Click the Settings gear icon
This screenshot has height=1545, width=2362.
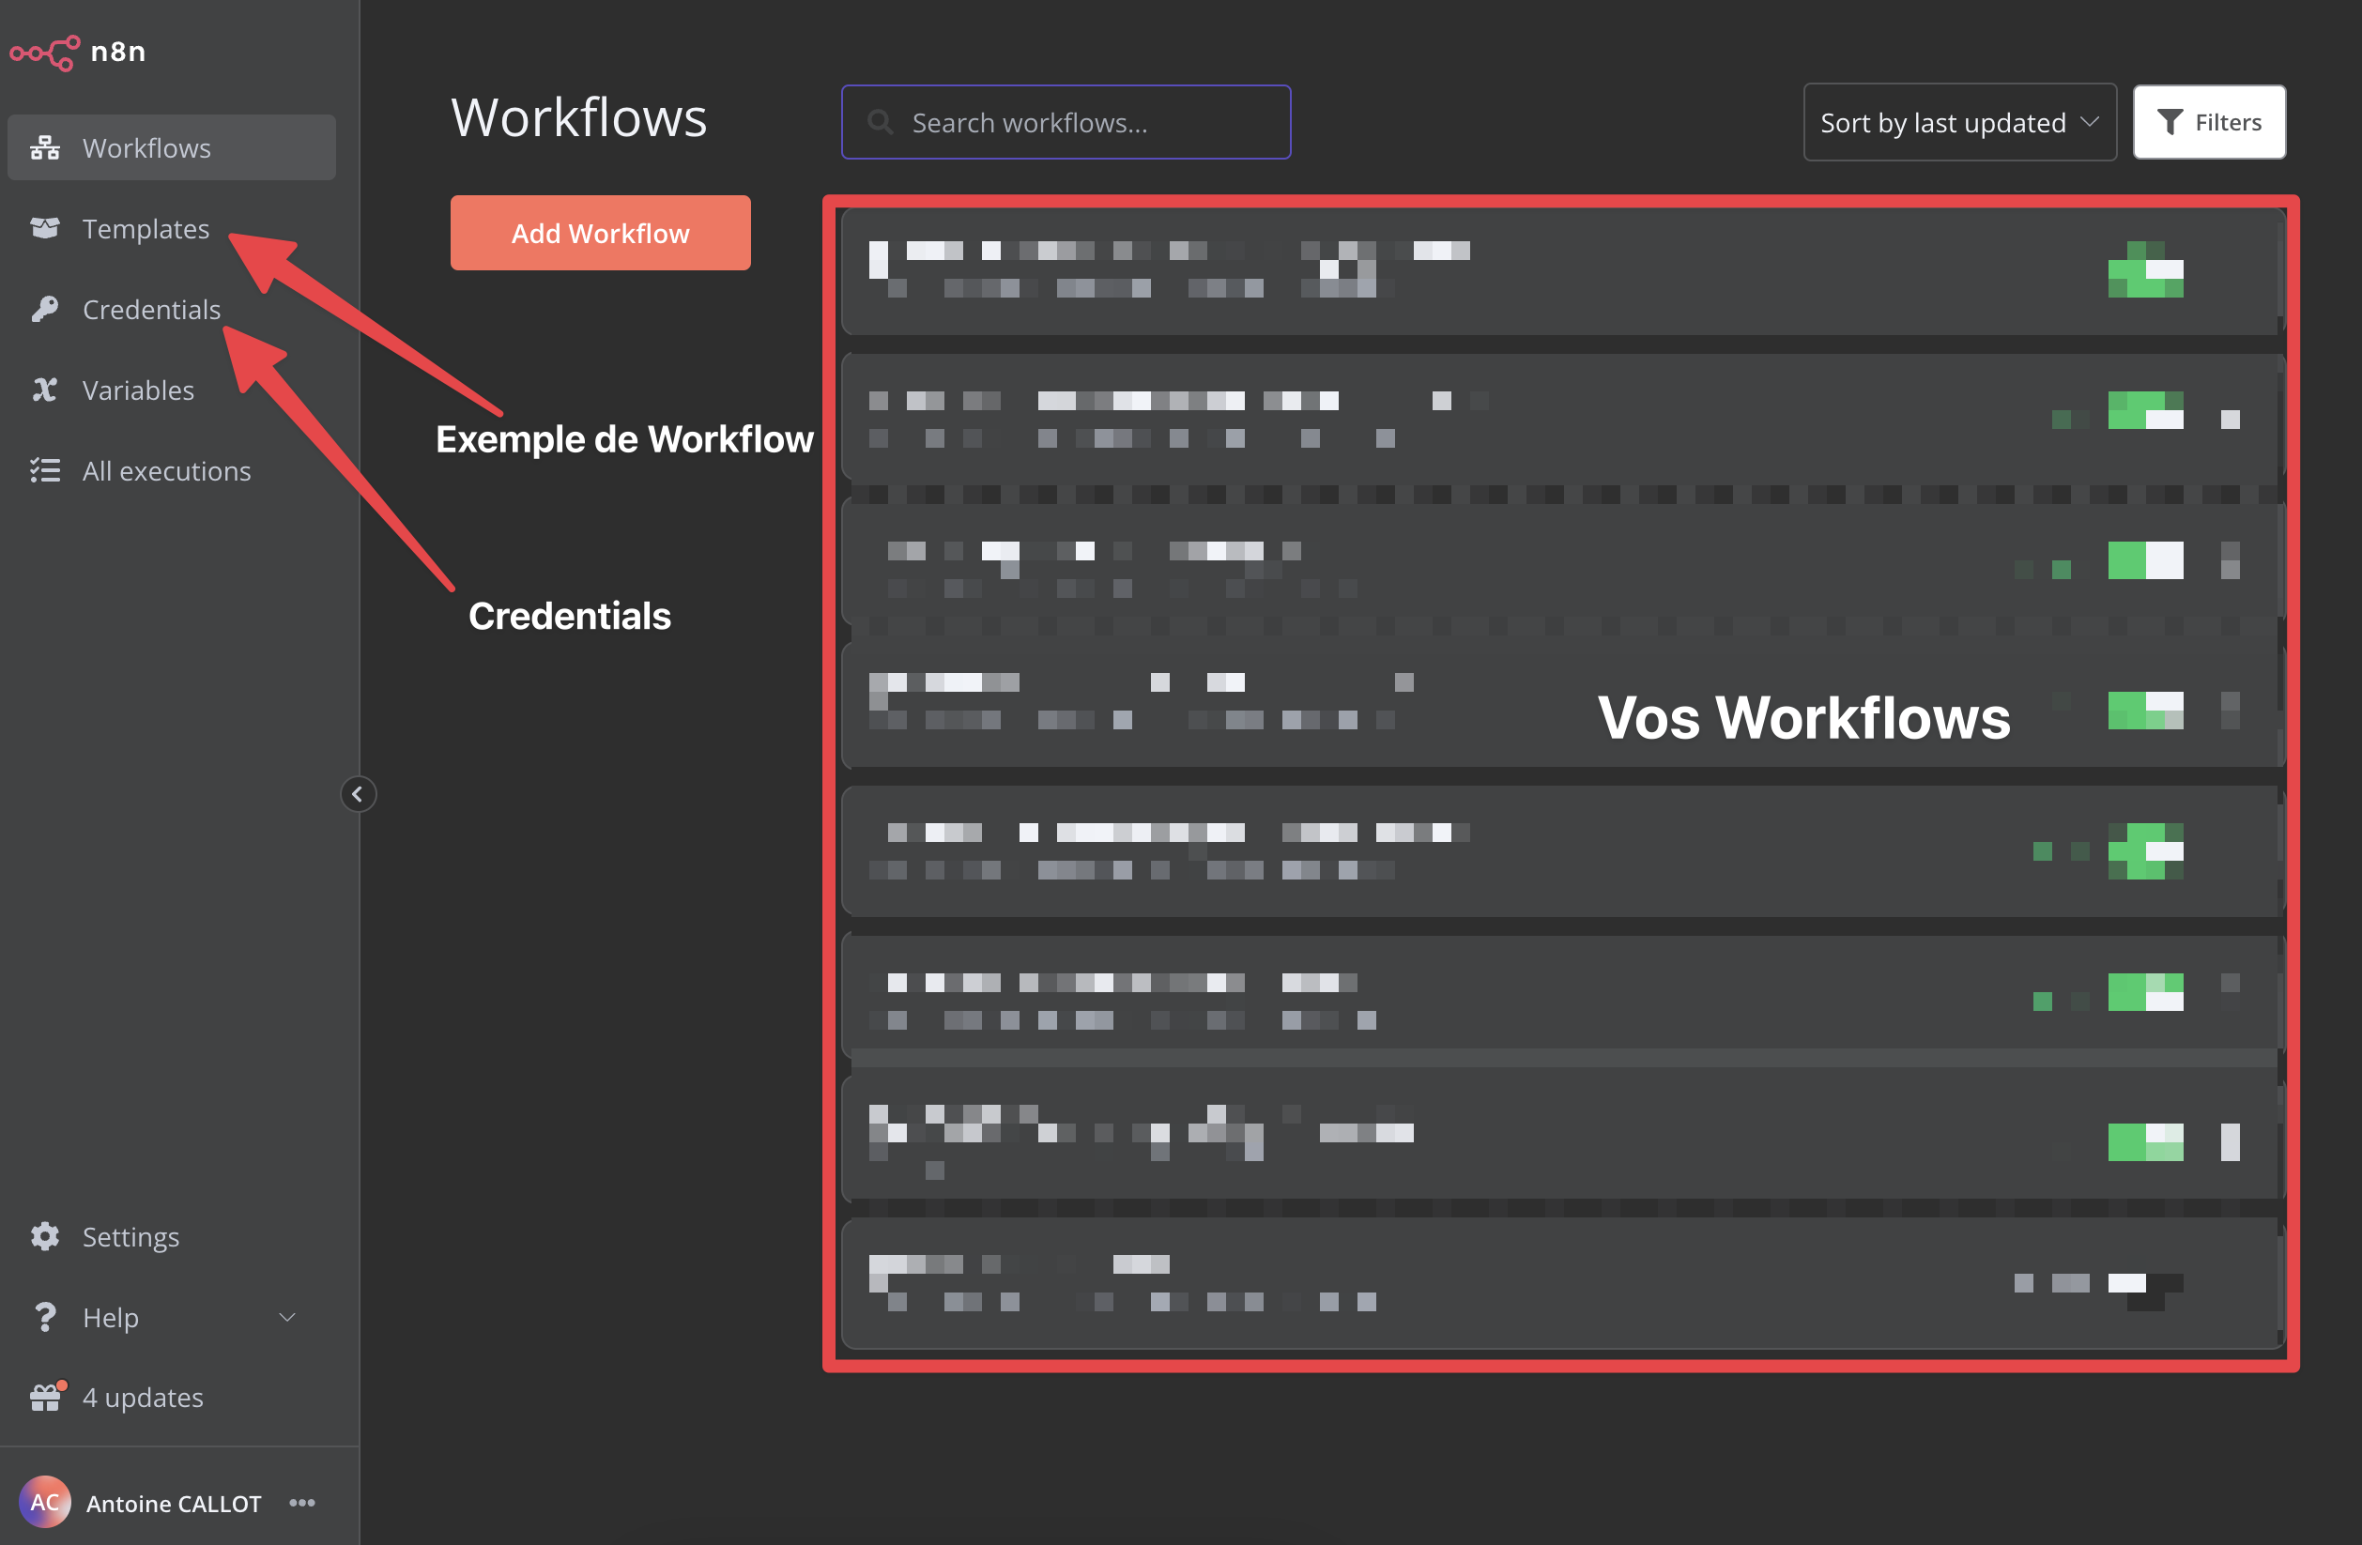click(45, 1236)
